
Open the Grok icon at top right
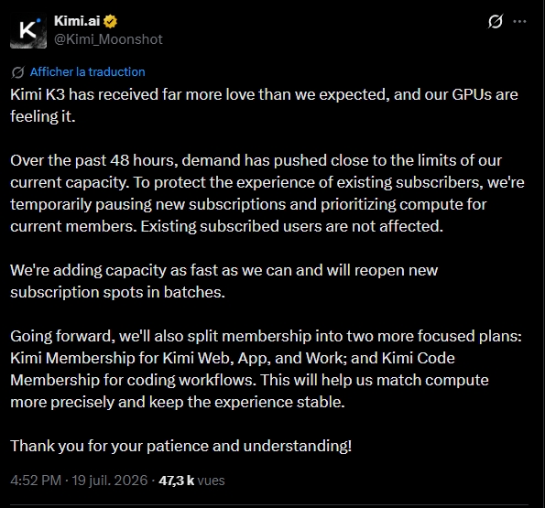coord(495,22)
